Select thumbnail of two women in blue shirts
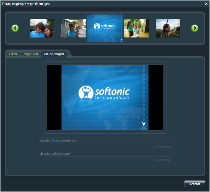 point(42,28)
